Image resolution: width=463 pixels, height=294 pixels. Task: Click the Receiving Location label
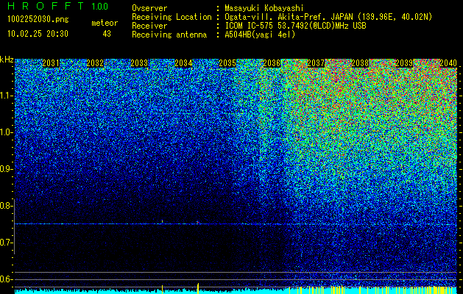(x=172, y=17)
